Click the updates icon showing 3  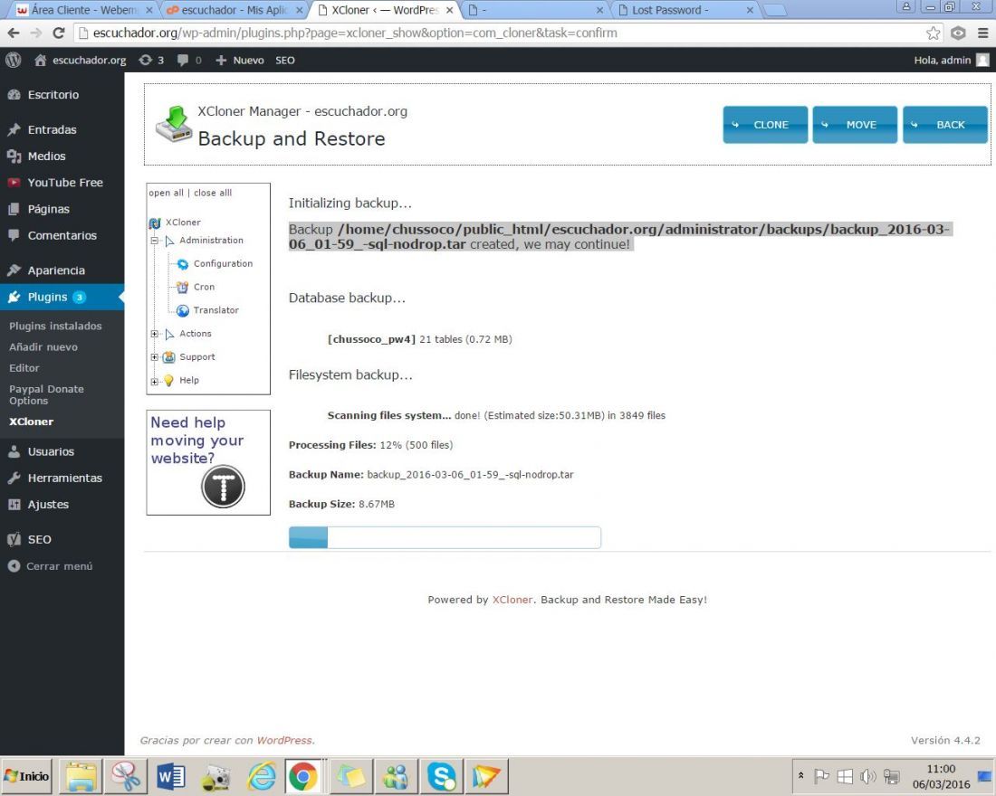click(x=146, y=61)
